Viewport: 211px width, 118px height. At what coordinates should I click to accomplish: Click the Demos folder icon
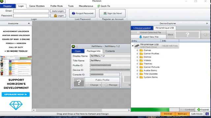[141, 57]
